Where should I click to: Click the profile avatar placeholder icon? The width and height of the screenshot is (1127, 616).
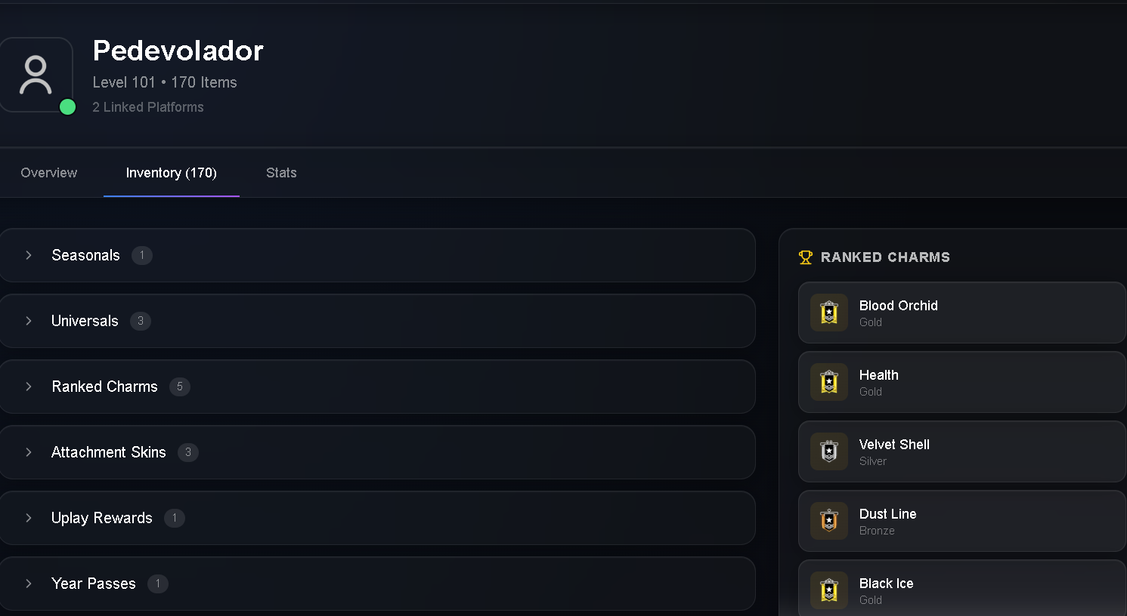point(36,75)
